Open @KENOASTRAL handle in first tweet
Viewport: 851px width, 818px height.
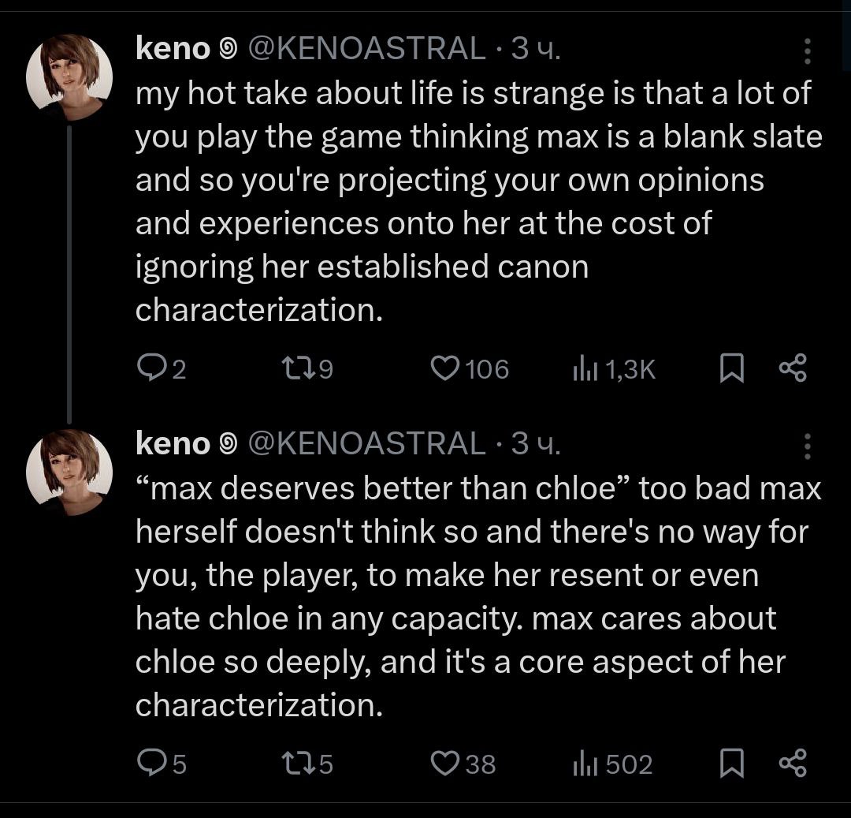tap(366, 50)
